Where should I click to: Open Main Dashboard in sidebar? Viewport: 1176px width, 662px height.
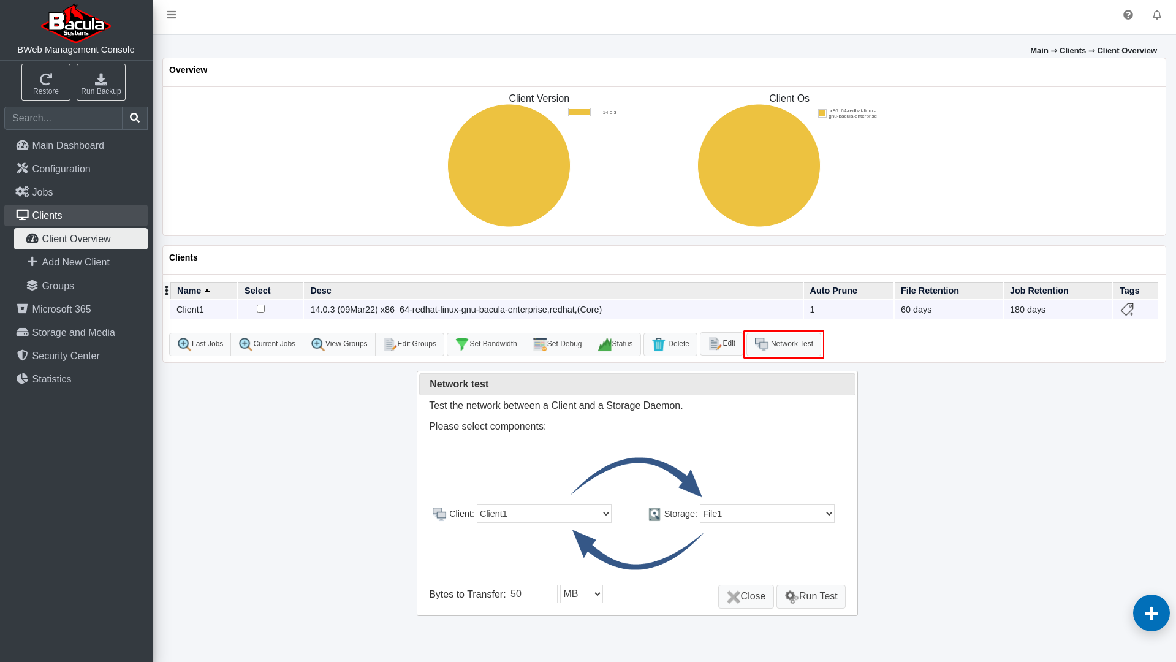pyautogui.click(x=76, y=145)
